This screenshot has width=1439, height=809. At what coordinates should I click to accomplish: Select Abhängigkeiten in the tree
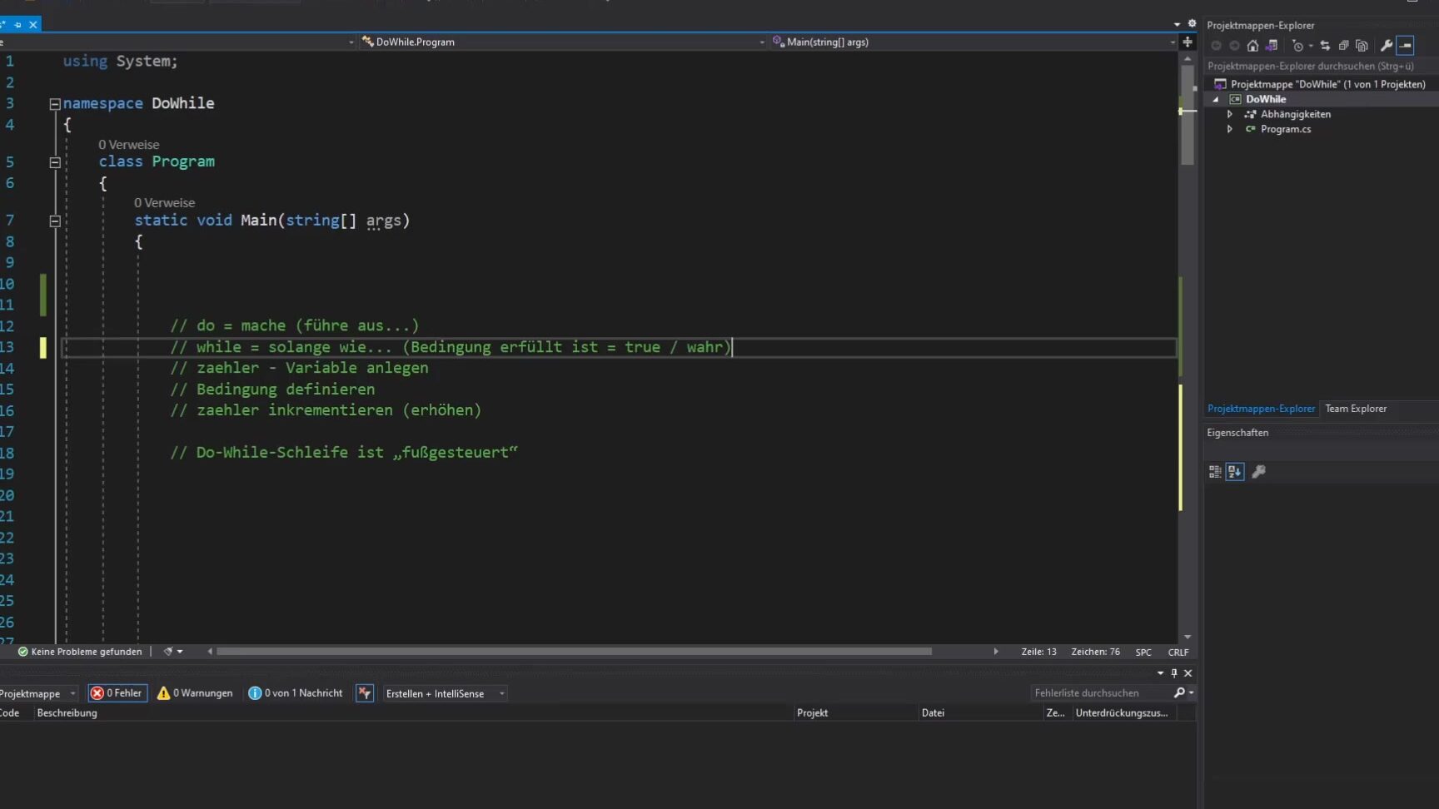click(x=1295, y=114)
